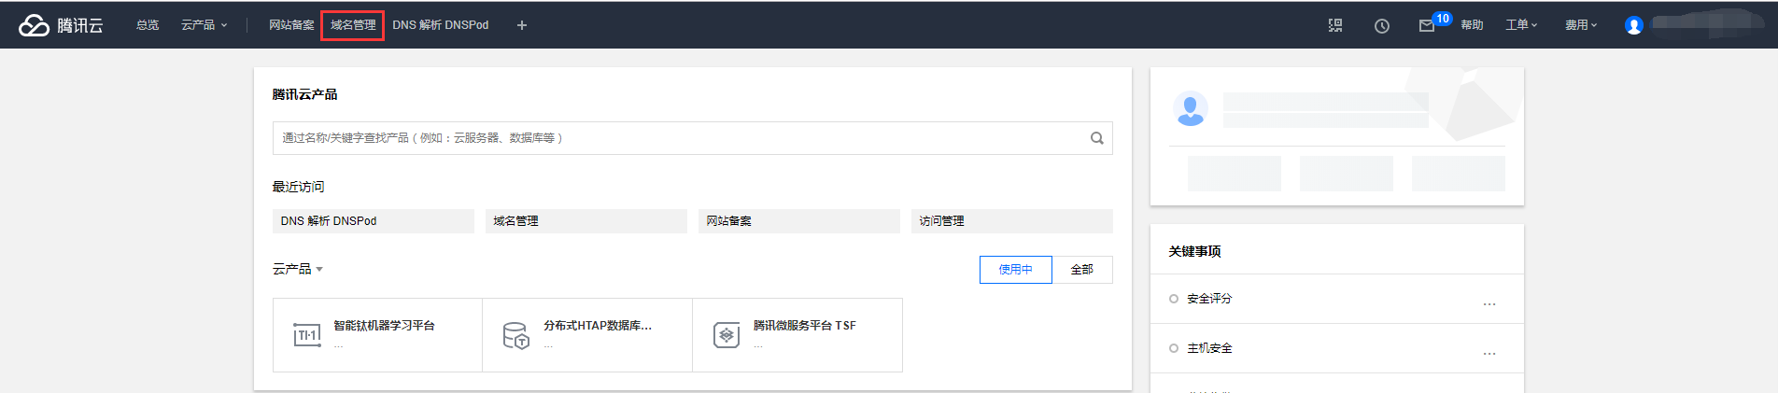Click the clock history icon

click(1382, 26)
